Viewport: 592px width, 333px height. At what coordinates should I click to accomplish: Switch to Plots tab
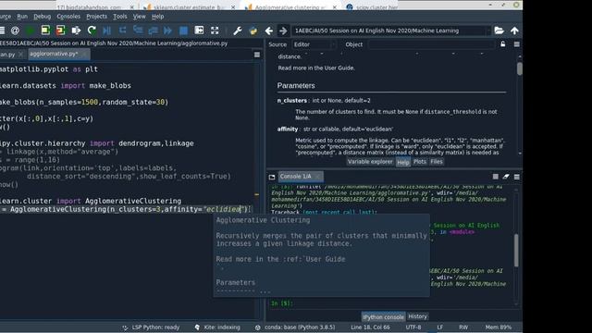tap(419, 162)
